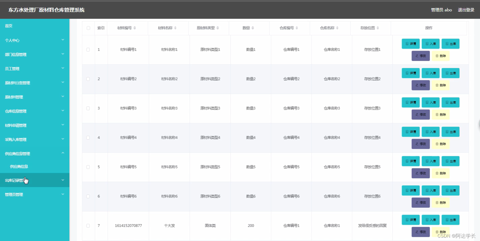Screen dimensions: 480x241
Task: Sort by 数量 column arrows
Action: (253, 28)
